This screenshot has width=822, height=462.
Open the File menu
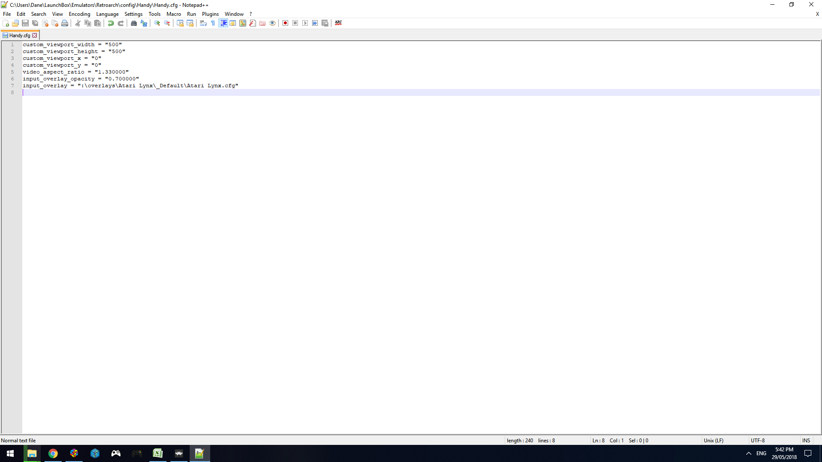pyautogui.click(x=7, y=14)
